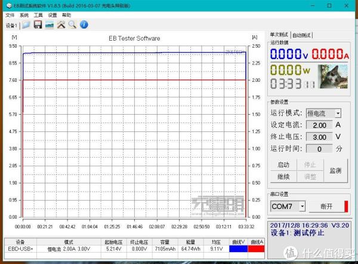Click the 调整 adjust button
This screenshot has width=358, height=264.
(310, 176)
